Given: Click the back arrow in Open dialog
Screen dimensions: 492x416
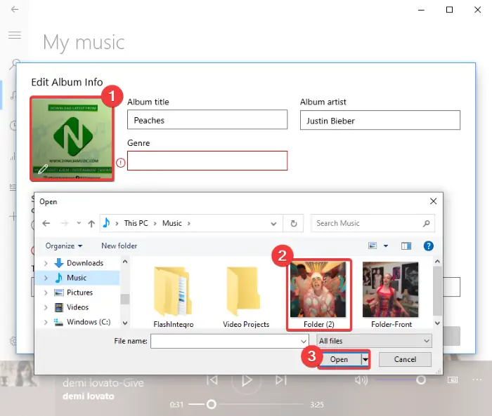Looking at the screenshot, I should (x=46, y=223).
